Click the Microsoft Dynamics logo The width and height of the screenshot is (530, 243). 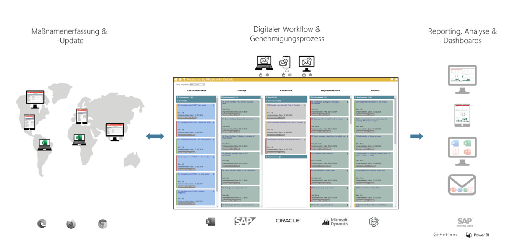click(335, 222)
